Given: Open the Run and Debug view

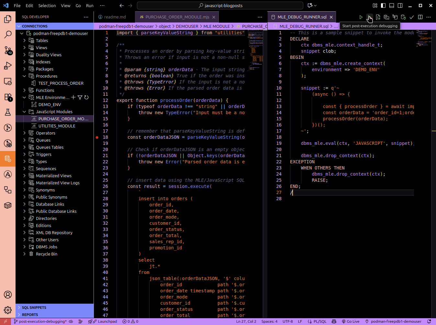Looking at the screenshot, I should tap(8, 66).
